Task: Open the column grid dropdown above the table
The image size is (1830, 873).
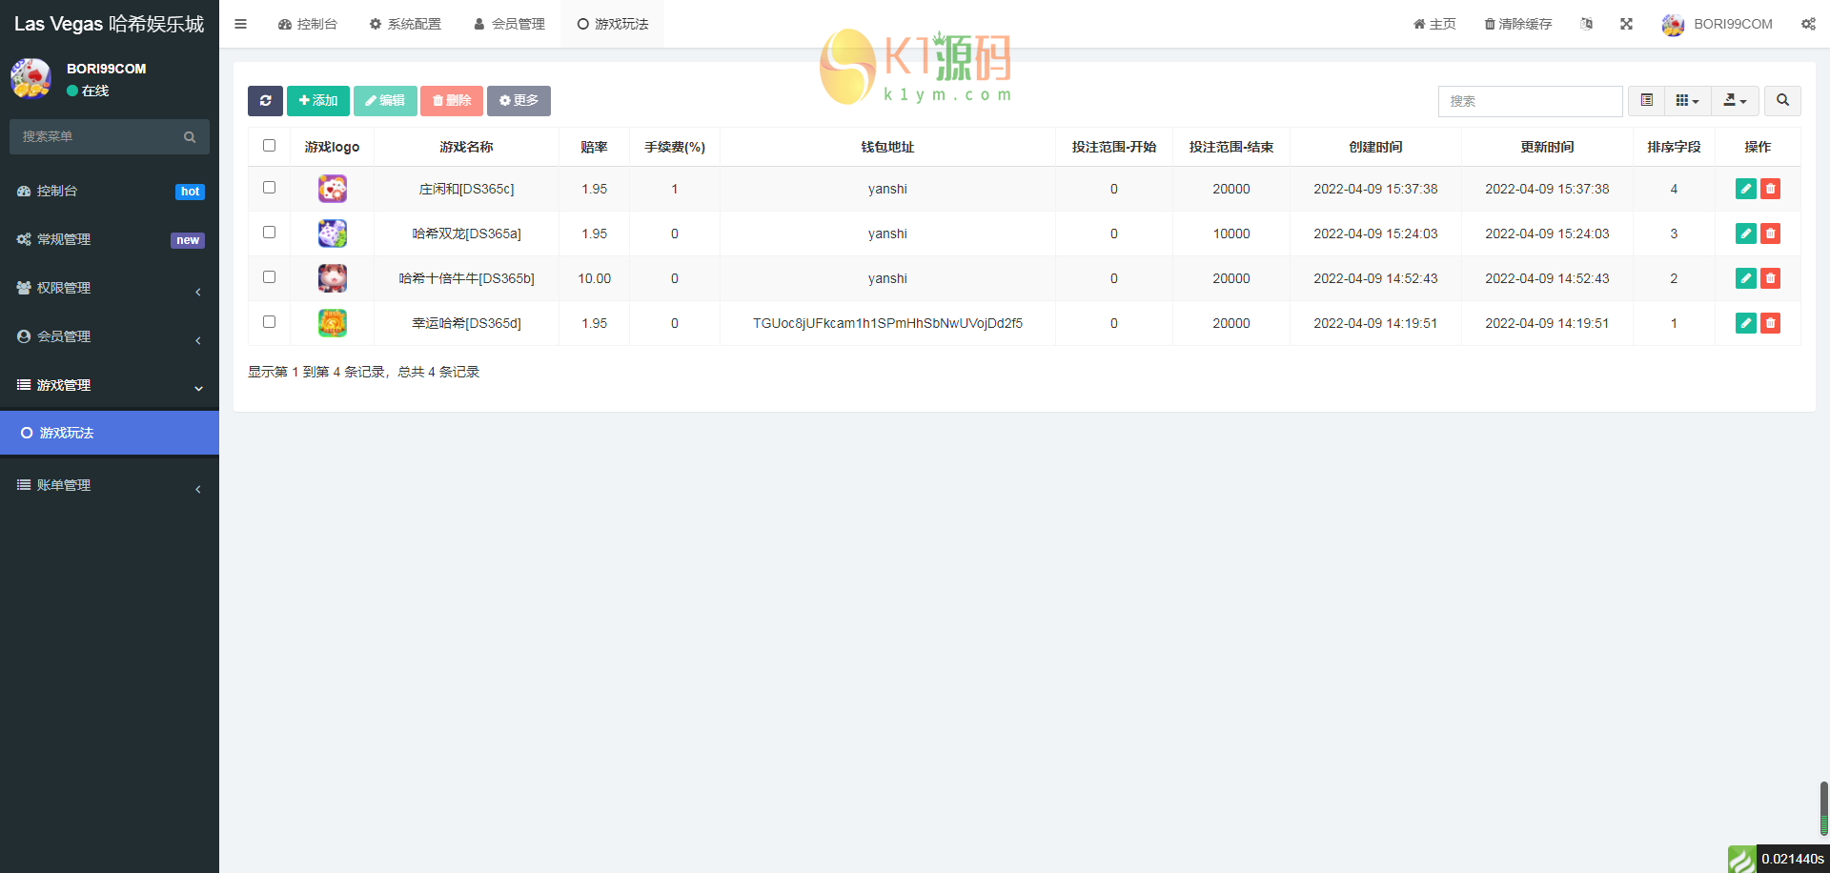Action: point(1687,100)
